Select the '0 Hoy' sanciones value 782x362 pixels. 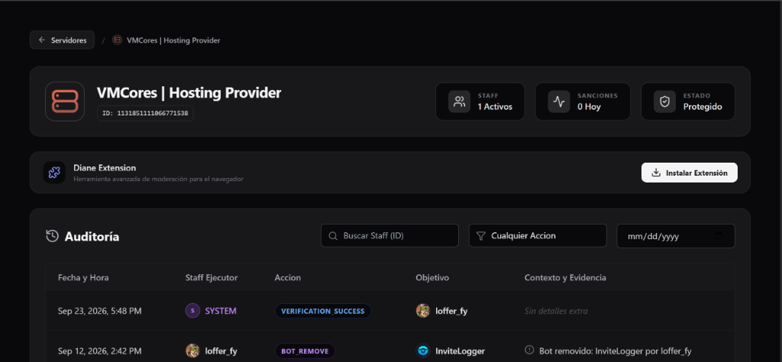[x=589, y=107]
